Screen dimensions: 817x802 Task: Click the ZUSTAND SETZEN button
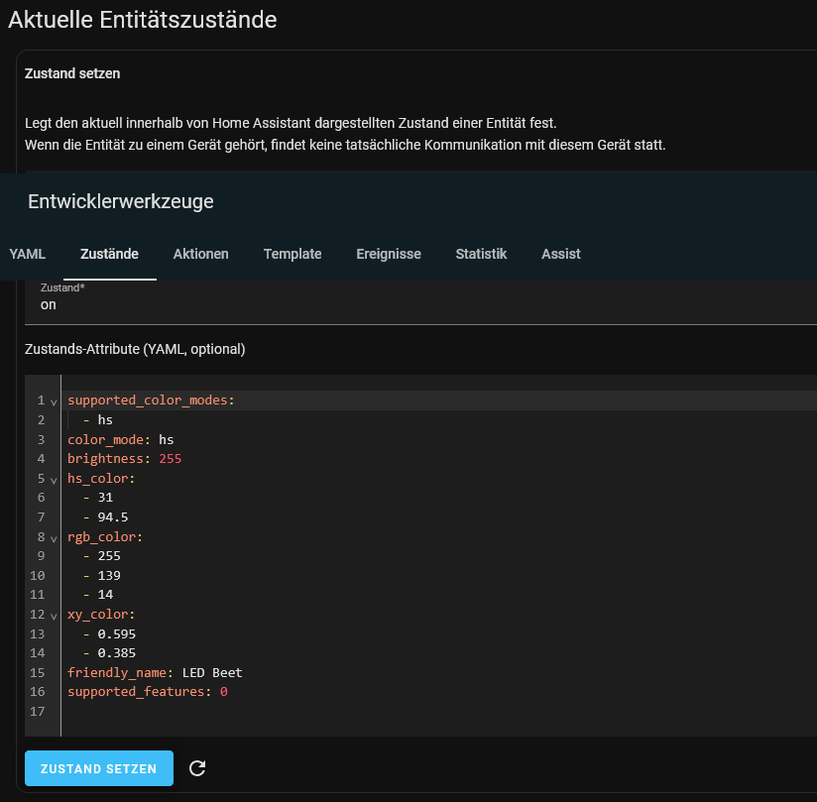pos(99,768)
